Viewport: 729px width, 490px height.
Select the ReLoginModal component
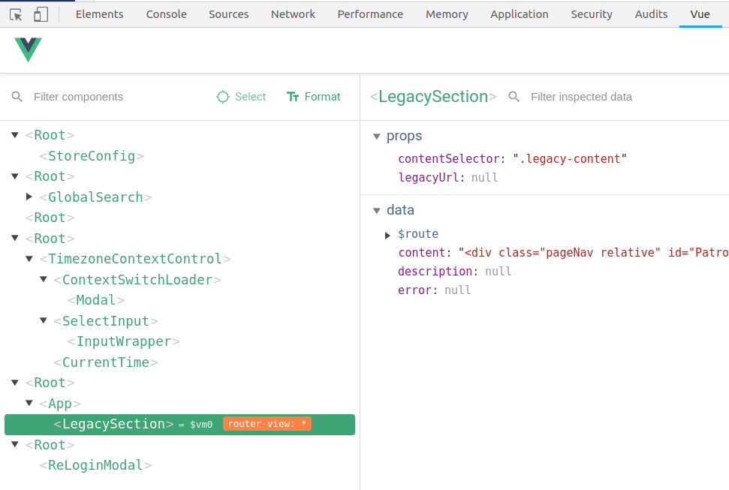95,465
